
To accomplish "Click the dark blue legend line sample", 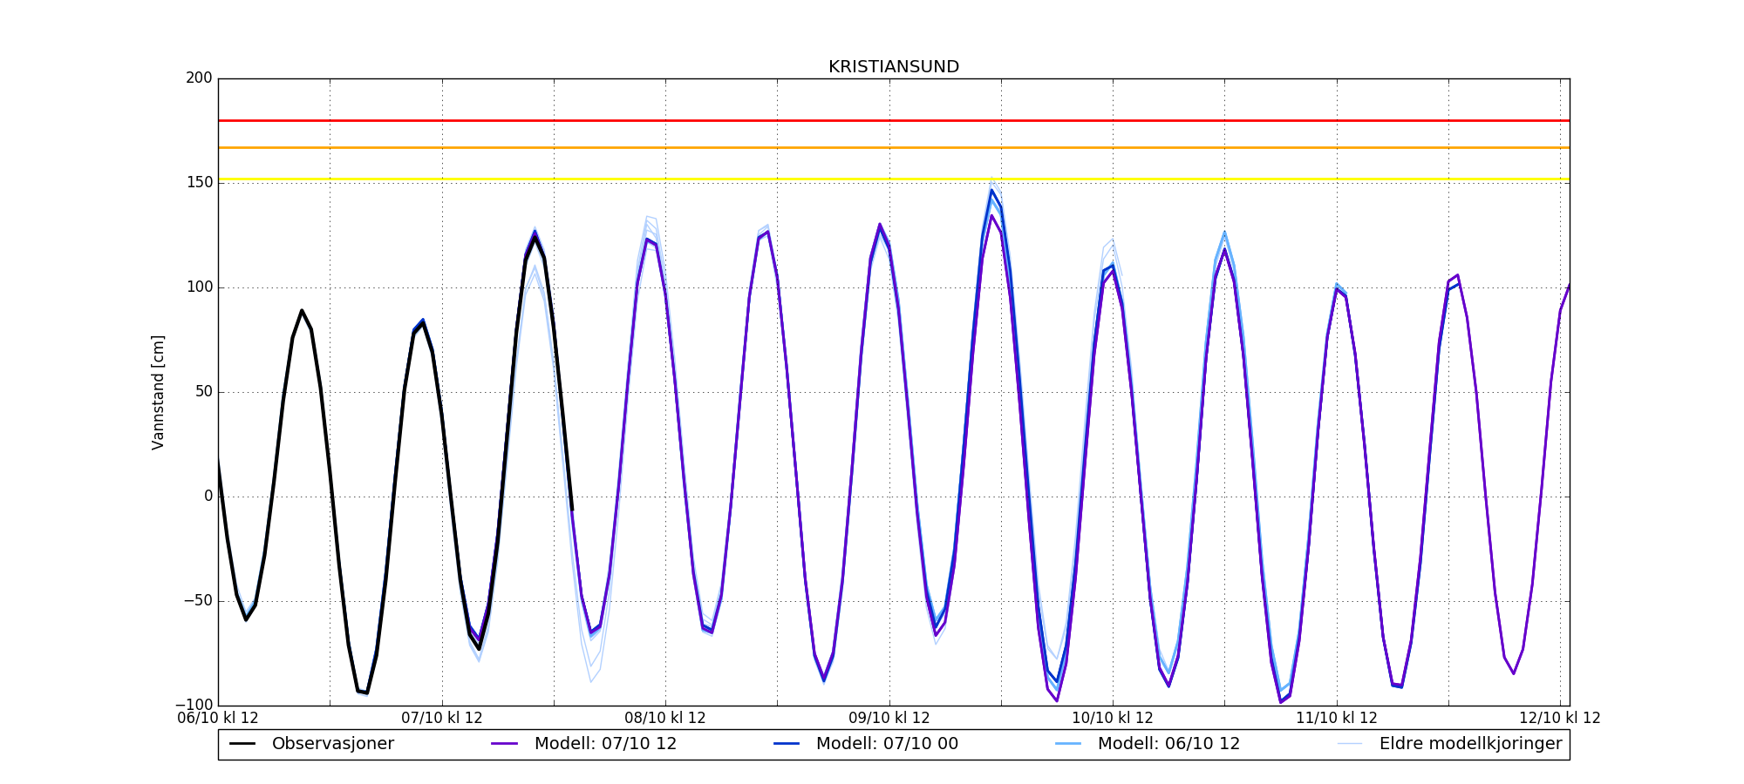I will pyautogui.click(x=787, y=744).
